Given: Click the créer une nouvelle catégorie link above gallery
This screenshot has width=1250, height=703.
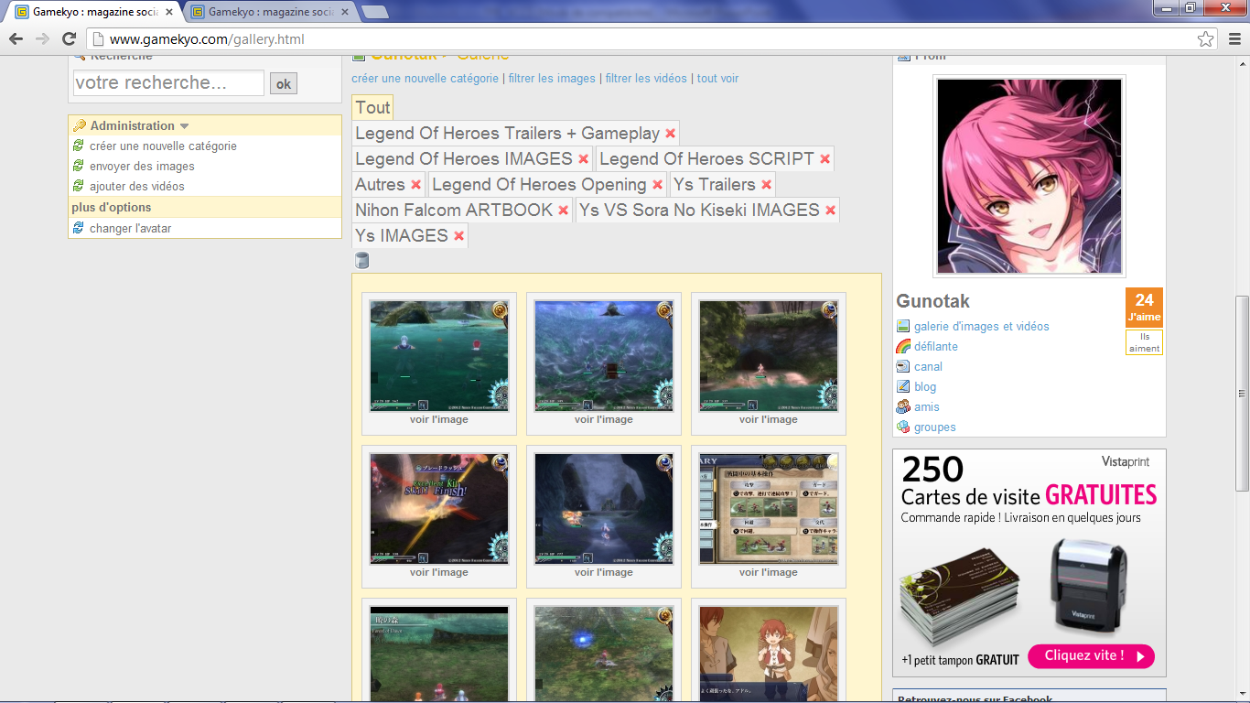Looking at the screenshot, I should pyautogui.click(x=425, y=79).
